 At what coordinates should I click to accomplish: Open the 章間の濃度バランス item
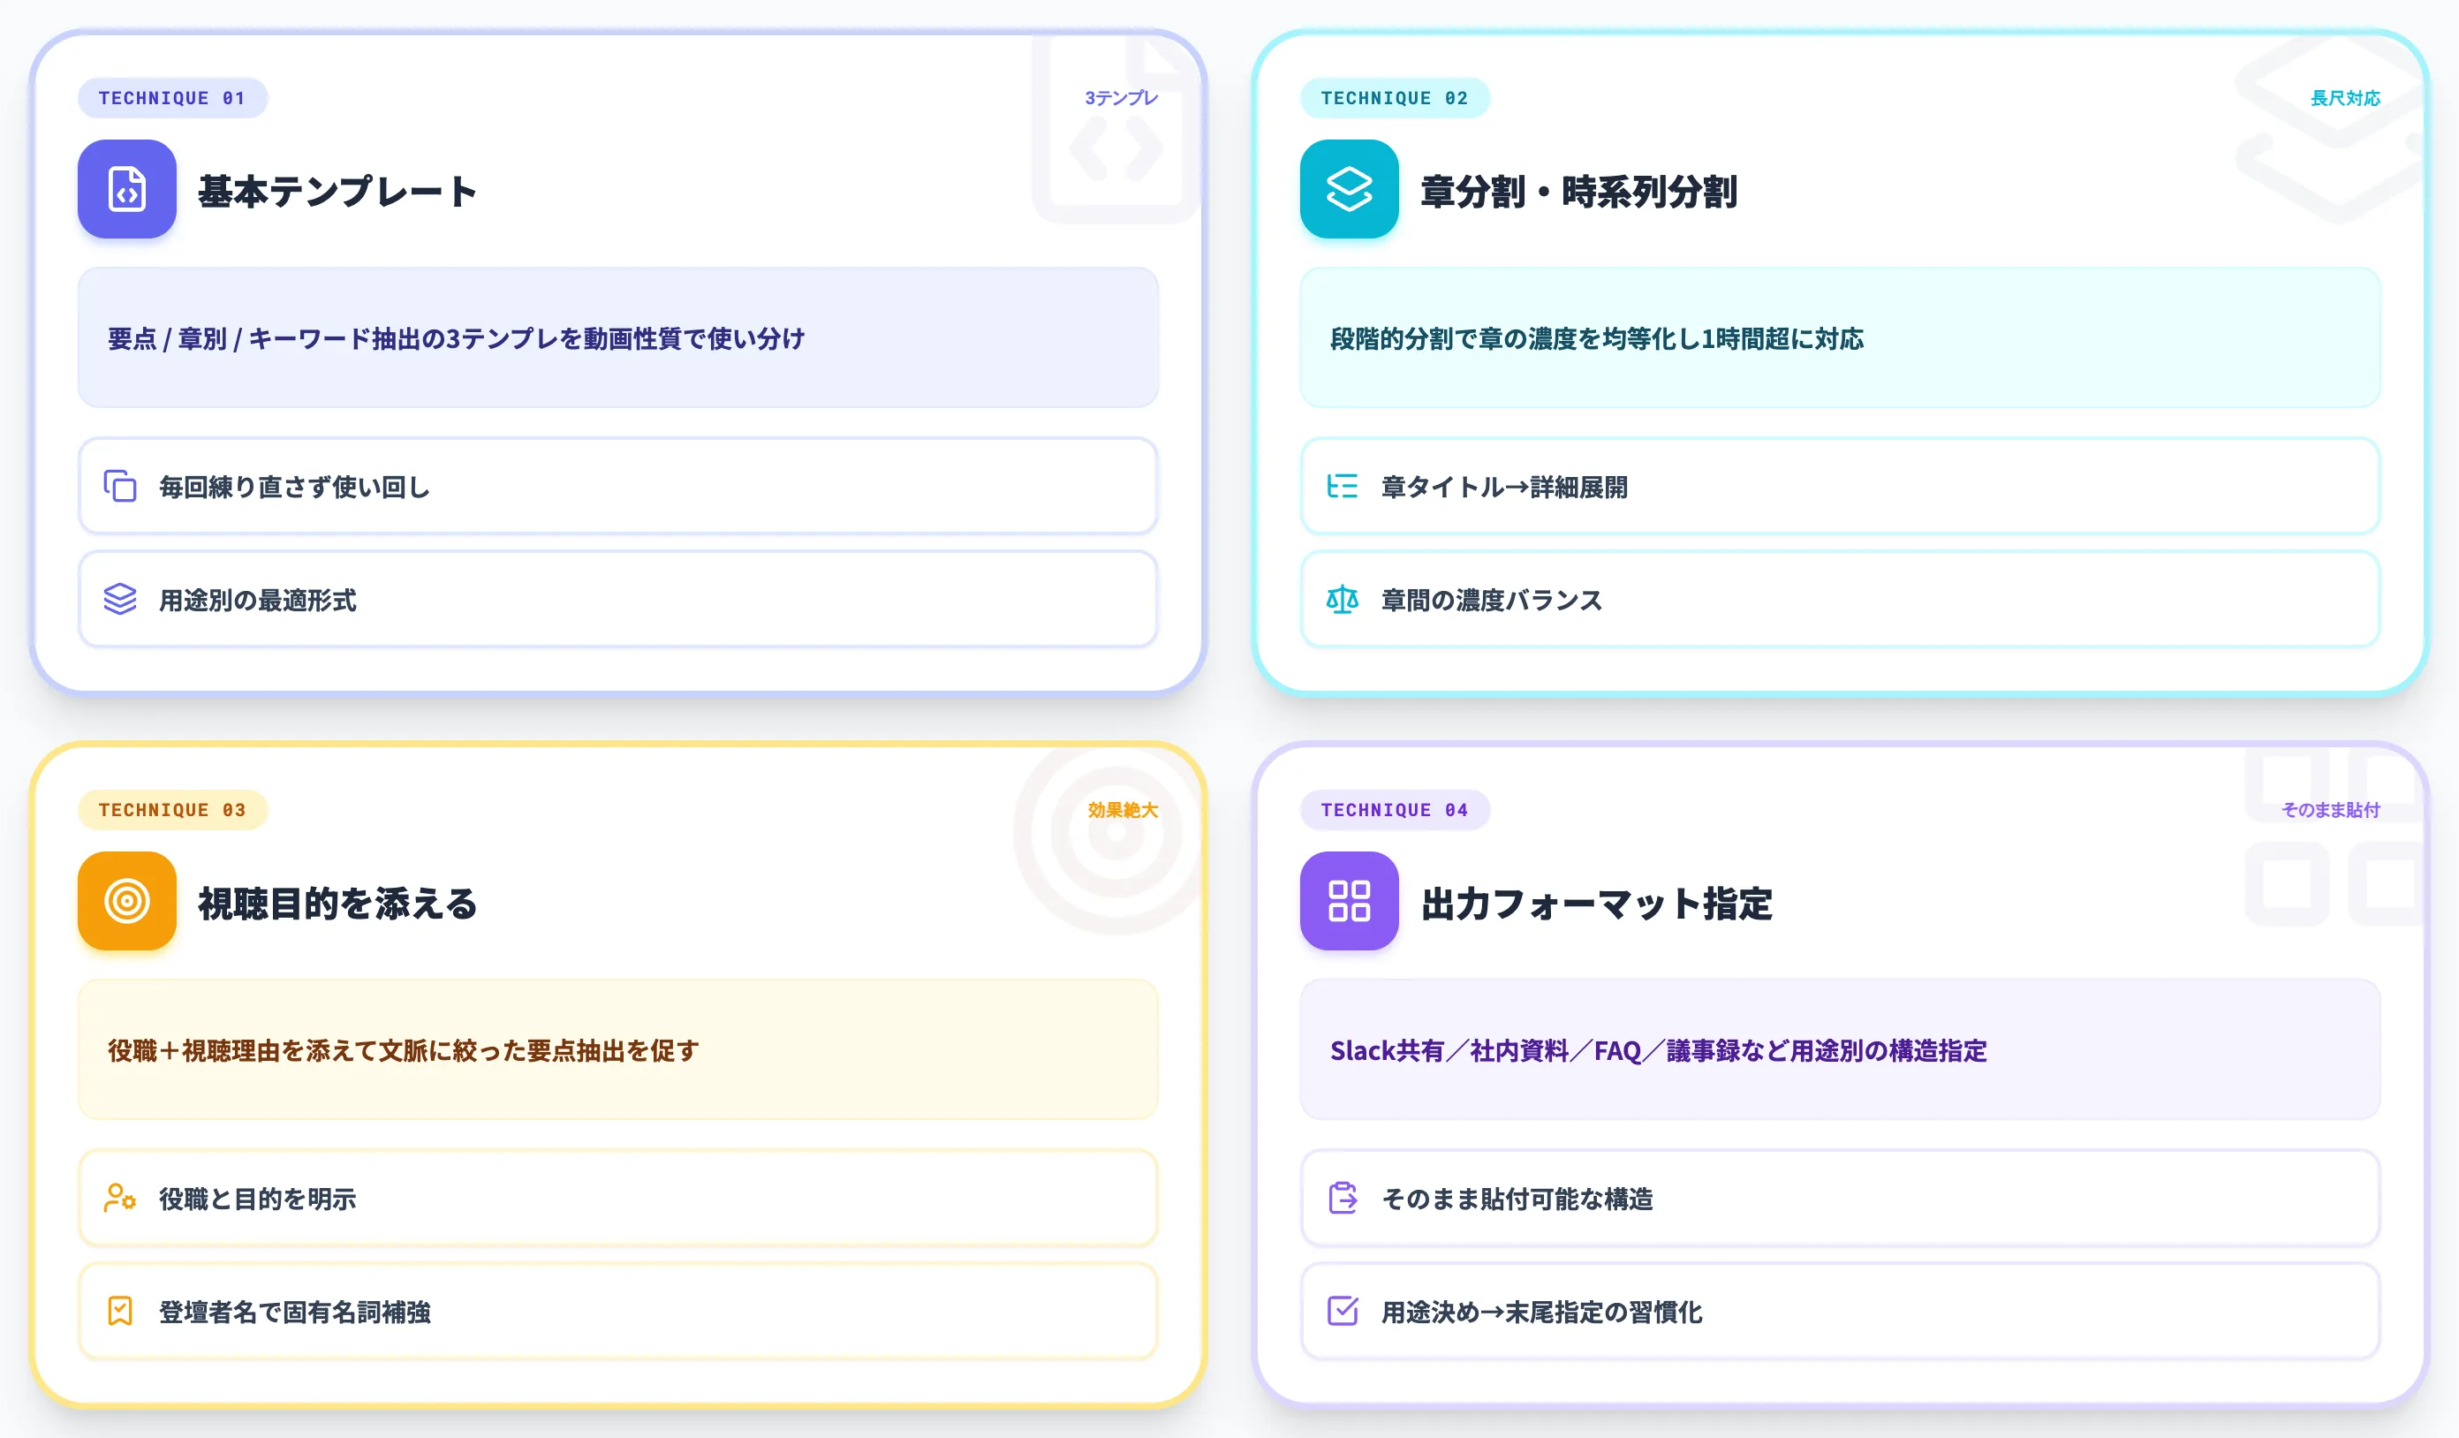[1839, 599]
